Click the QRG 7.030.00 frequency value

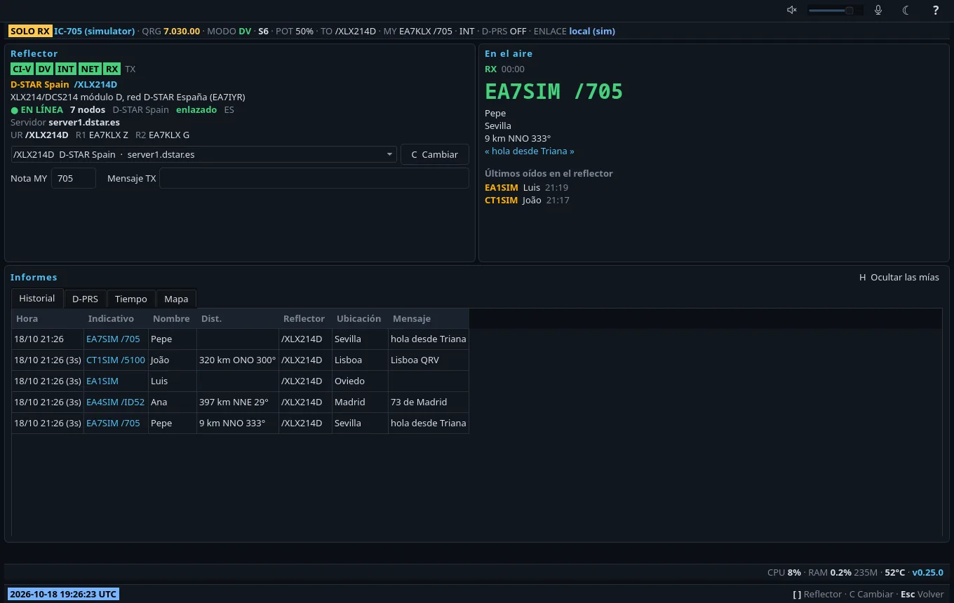coord(182,31)
